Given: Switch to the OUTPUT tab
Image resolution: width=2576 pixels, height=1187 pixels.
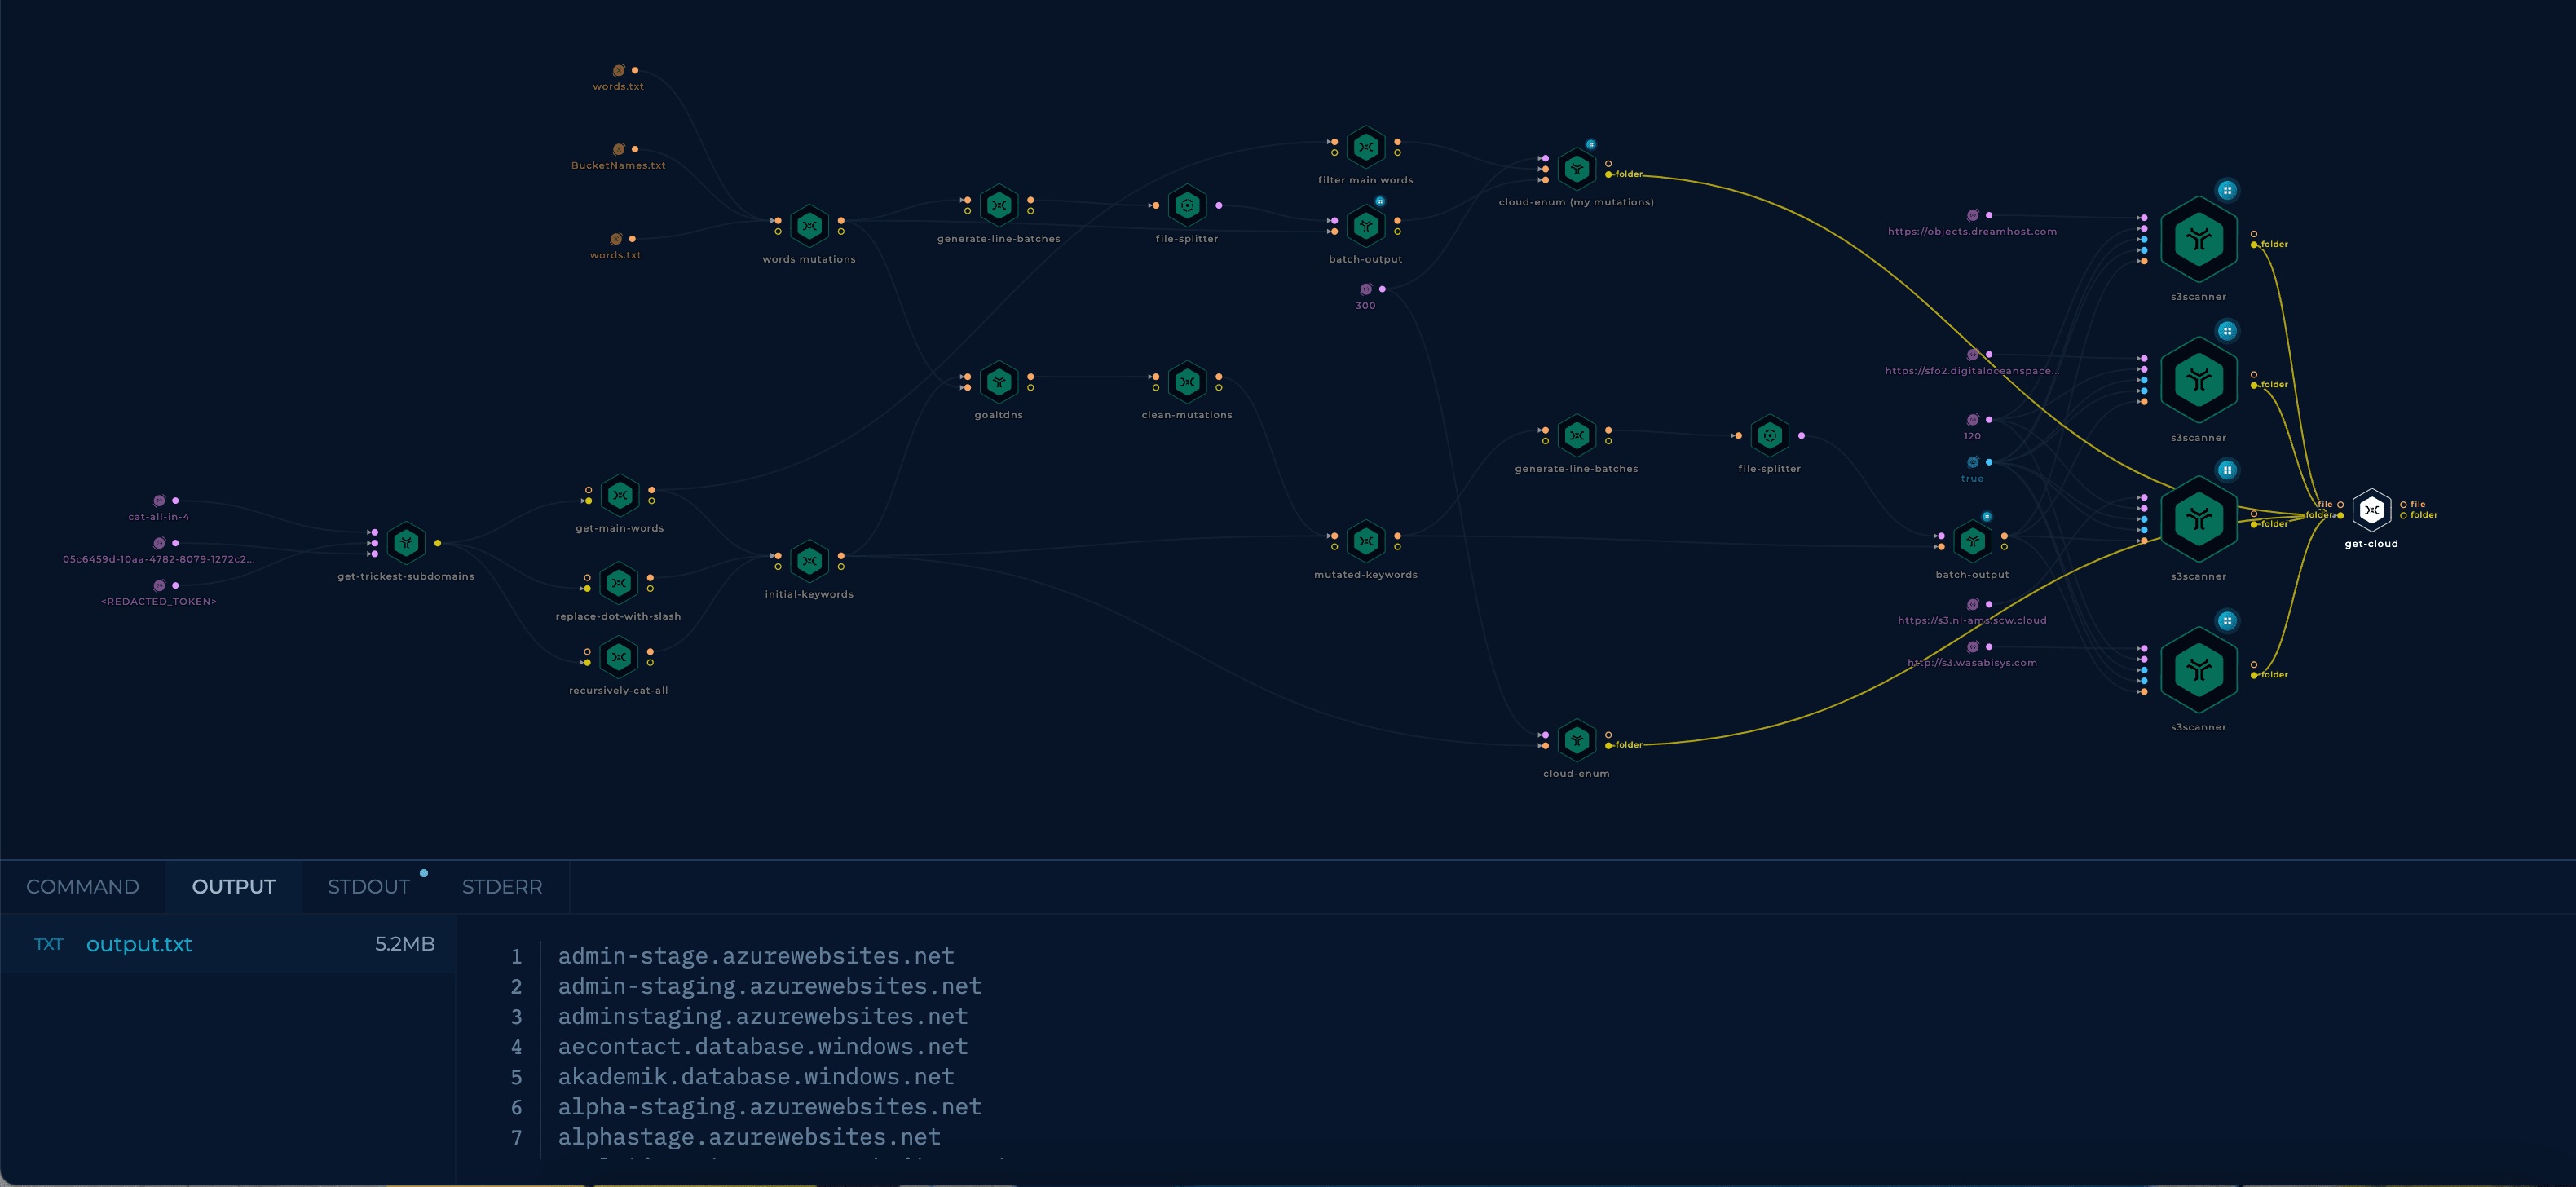Looking at the screenshot, I should [x=233, y=887].
